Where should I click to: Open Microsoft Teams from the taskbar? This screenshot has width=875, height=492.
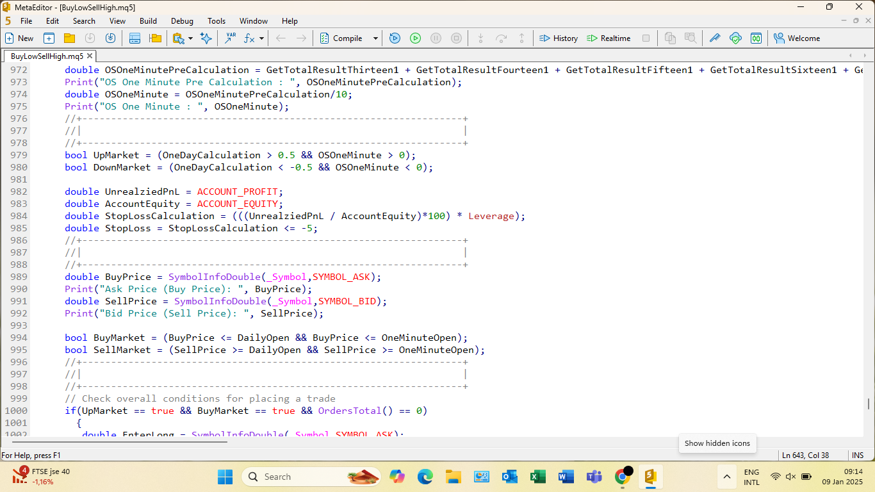594,477
